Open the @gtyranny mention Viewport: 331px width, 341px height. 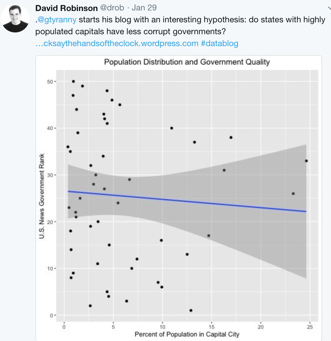point(57,20)
